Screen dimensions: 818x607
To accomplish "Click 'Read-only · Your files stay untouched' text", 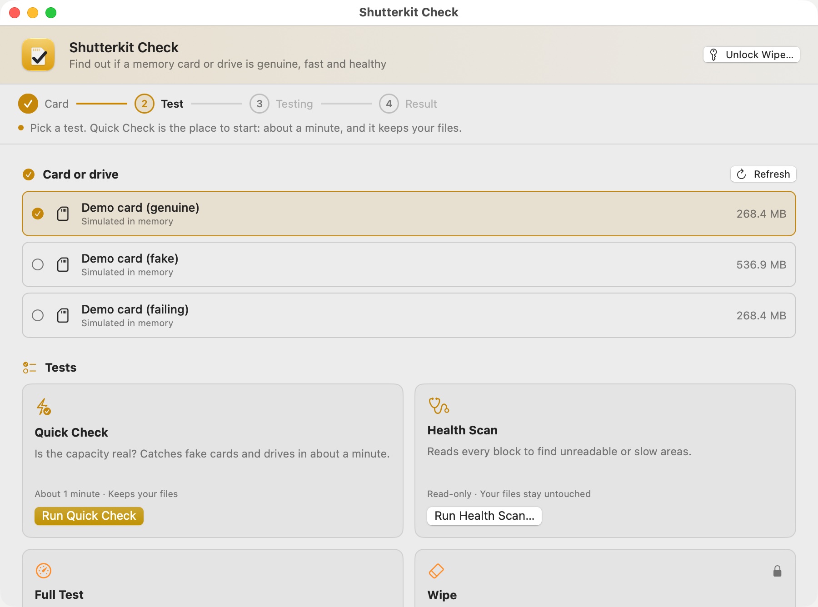I will click(x=509, y=494).
